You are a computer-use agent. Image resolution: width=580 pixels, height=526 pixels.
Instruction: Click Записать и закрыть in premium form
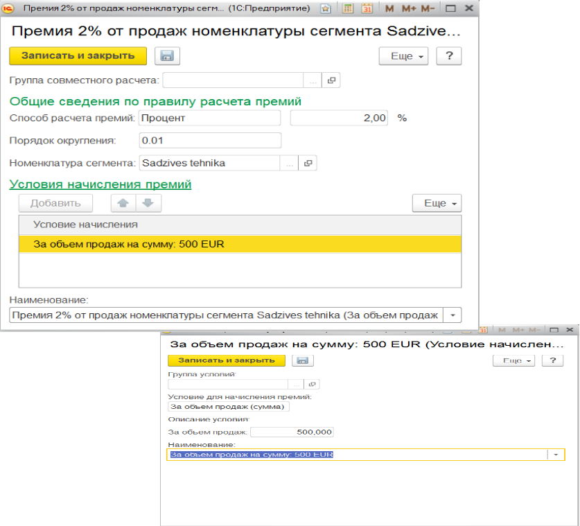[x=78, y=56]
